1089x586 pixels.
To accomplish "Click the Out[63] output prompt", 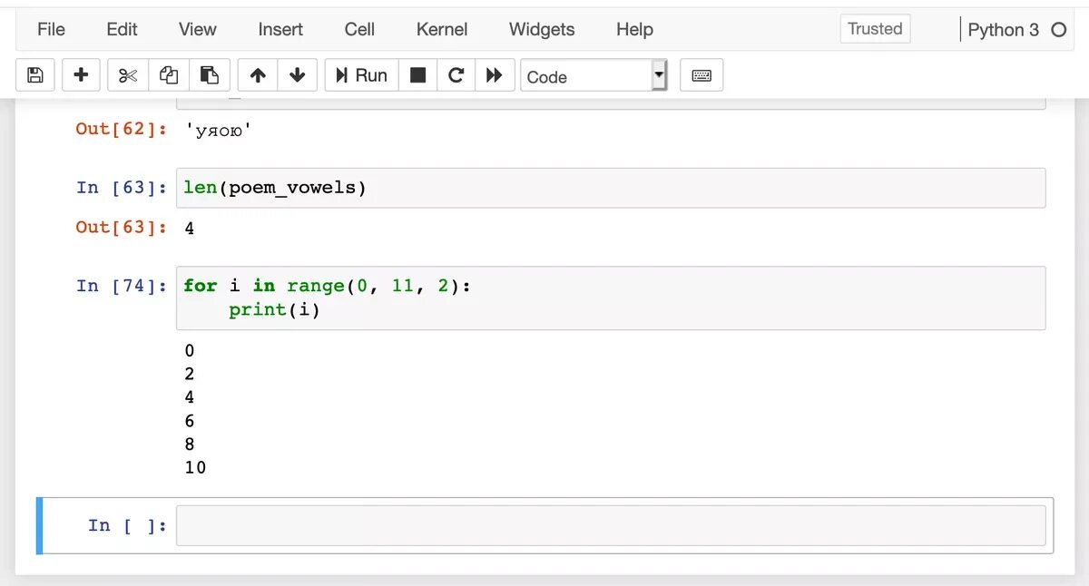I will (122, 227).
